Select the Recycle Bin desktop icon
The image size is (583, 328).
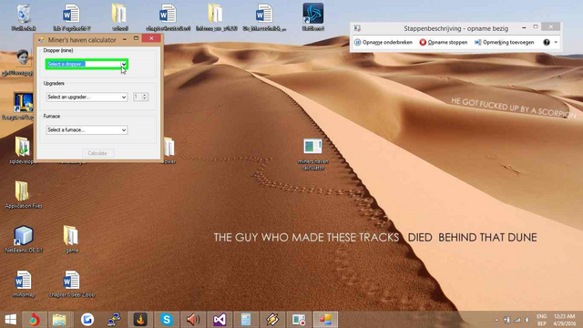point(24,17)
